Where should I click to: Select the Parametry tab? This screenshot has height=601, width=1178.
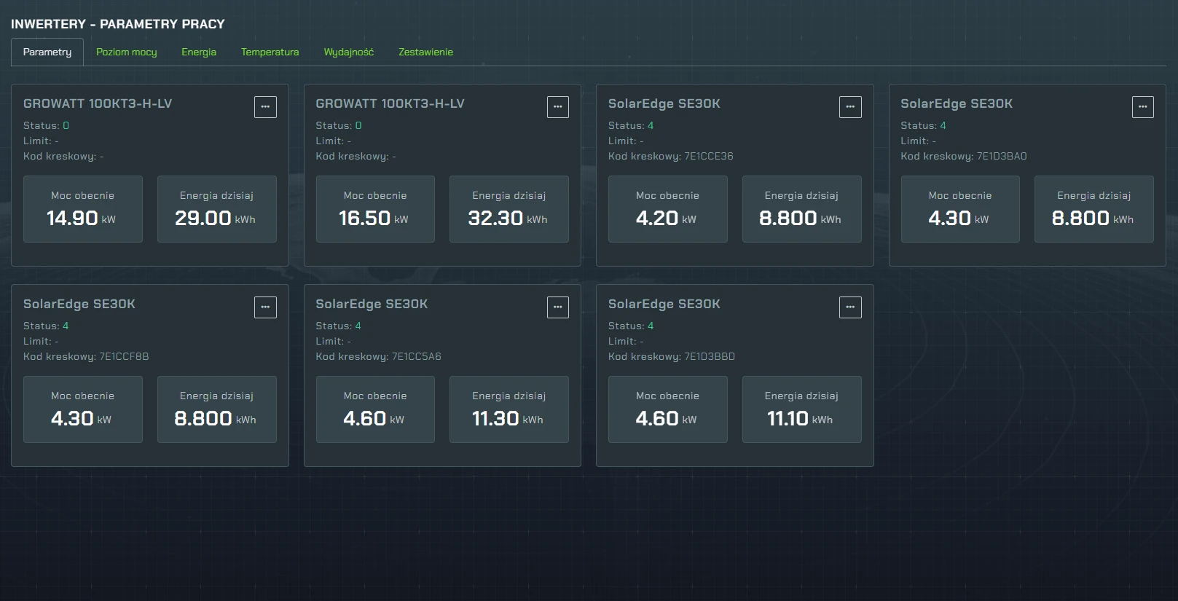47,52
